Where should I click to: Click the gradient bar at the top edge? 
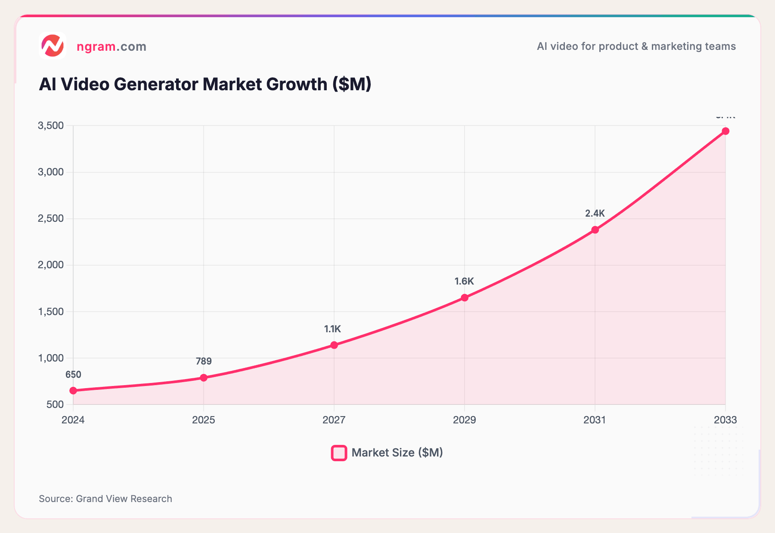[x=387, y=15]
